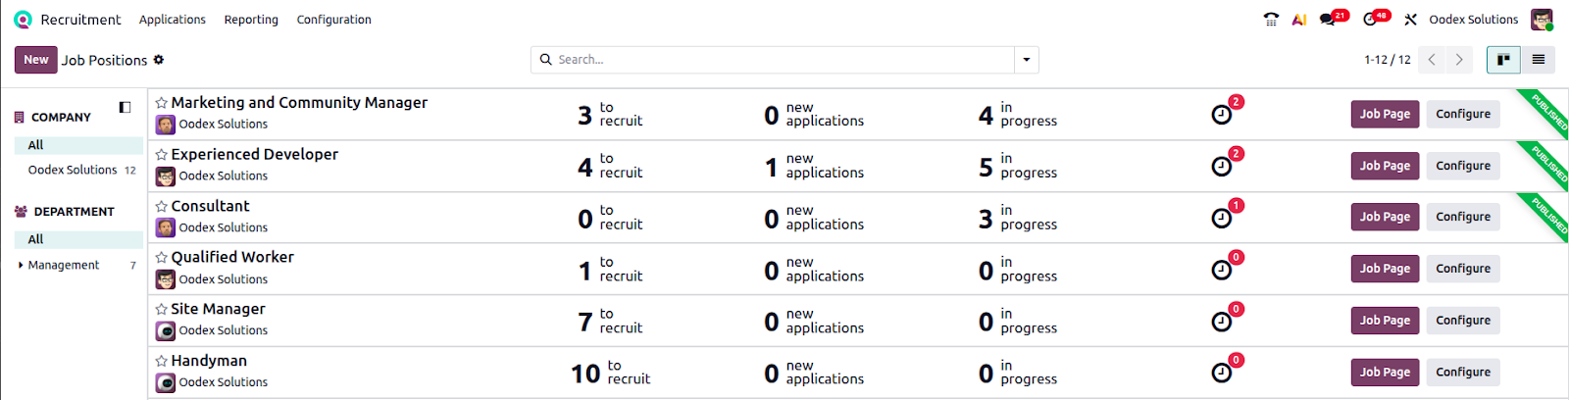The width and height of the screenshot is (1569, 400).
Task: Open the activity clock for Experienced Developer
Action: point(1221,167)
